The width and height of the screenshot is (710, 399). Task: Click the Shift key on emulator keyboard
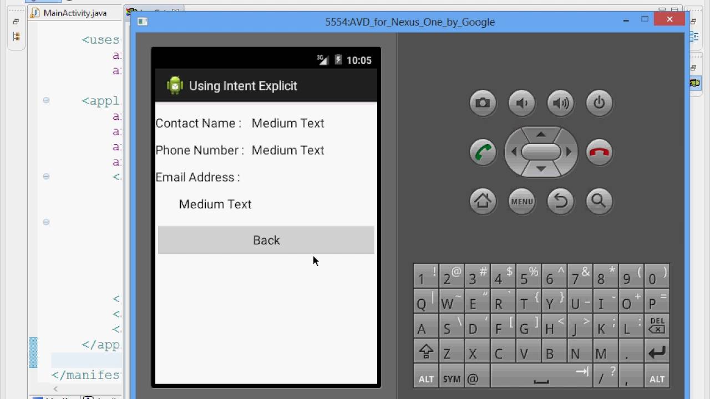[426, 352]
